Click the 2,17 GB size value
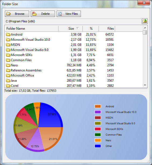This screenshot has height=165, width=152. 76,40
